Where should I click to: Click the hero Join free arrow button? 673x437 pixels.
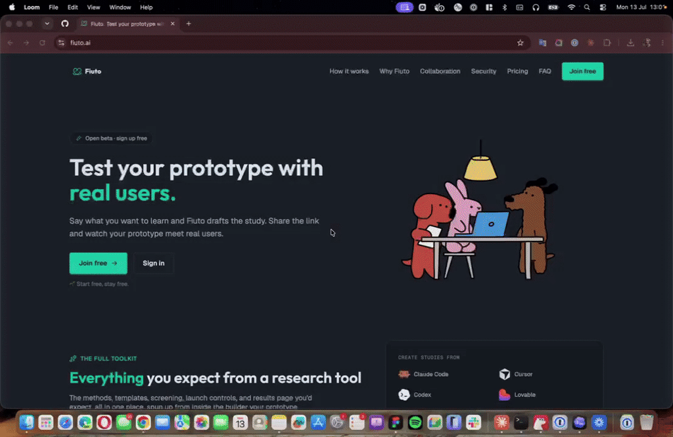click(99, 263)
